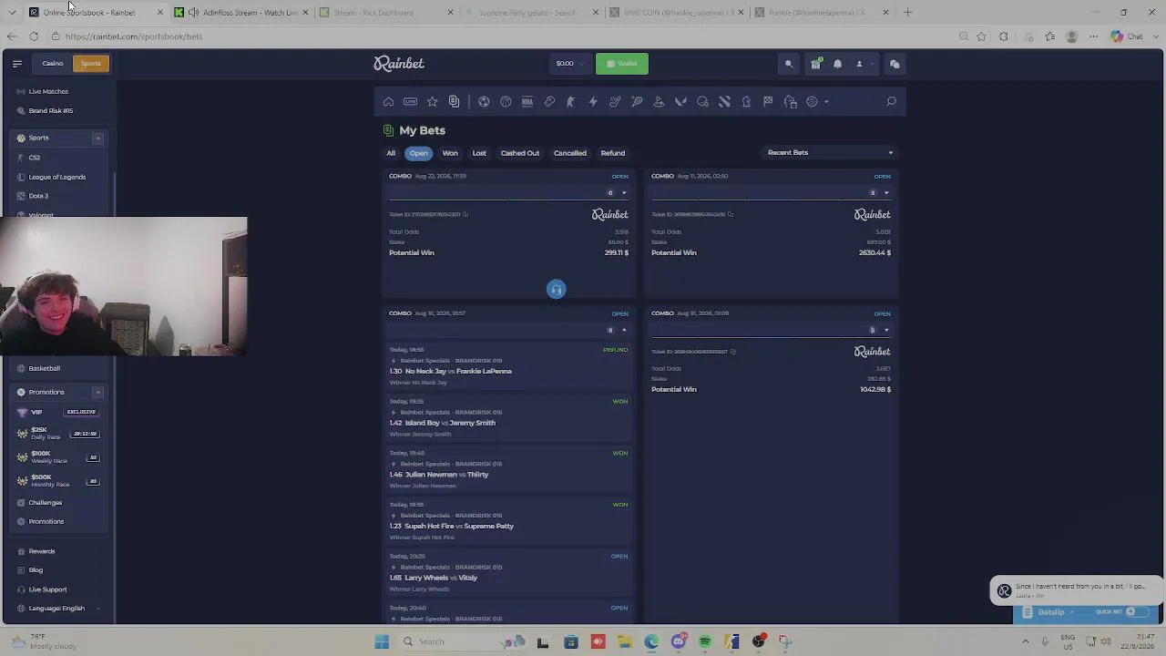Collapse the Sports sidebar section

[x=97, y=138]
